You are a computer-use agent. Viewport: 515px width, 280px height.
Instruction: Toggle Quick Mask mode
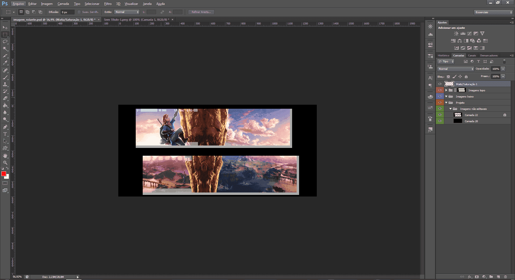pyautogui.click(x=5, y=183)
